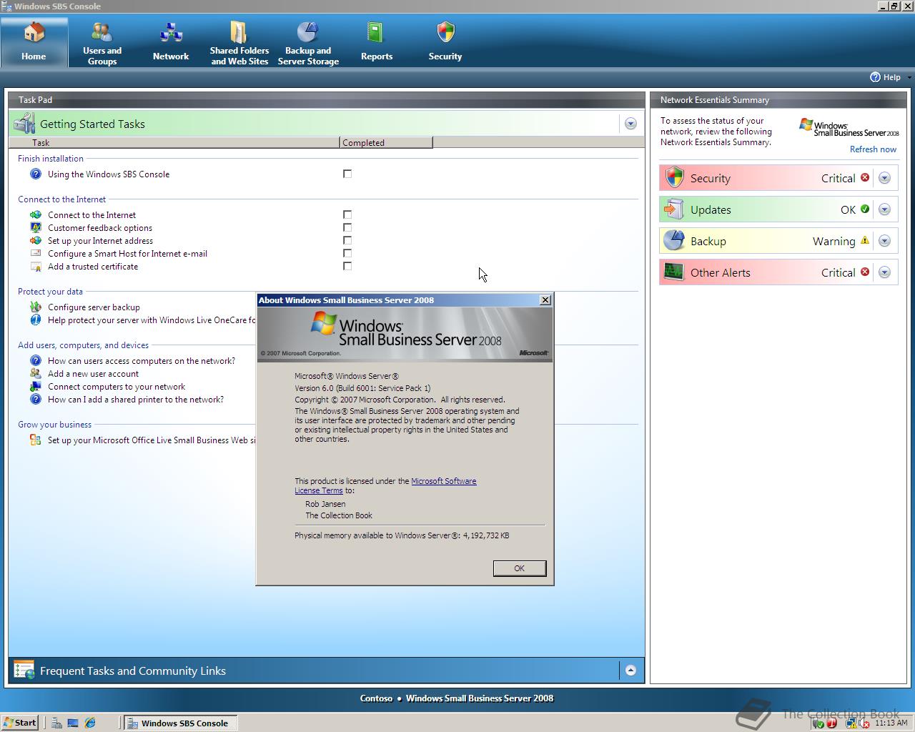Viewport: 915px width, 732px height.
Task: Check 'Set up your Internet address' completed
Action: [347, 240]
